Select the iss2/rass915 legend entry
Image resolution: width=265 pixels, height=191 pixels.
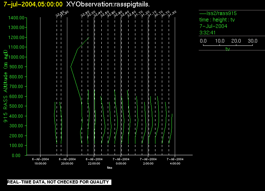point(218,13)
